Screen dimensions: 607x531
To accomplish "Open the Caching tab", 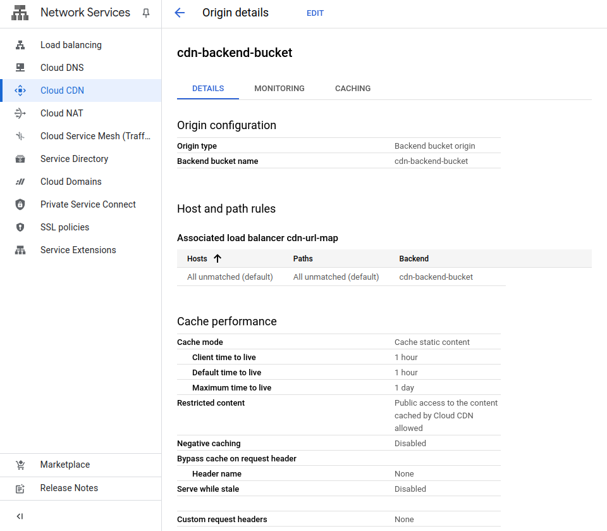I will (x=353, y=89).
